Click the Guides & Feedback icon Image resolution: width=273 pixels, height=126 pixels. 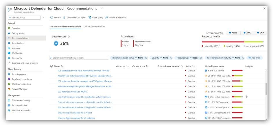107,18
